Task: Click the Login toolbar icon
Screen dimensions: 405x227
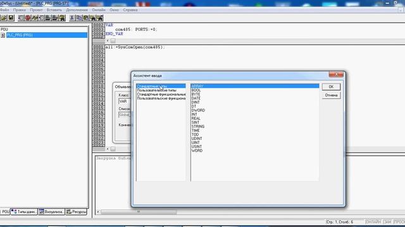Action: 48,18
